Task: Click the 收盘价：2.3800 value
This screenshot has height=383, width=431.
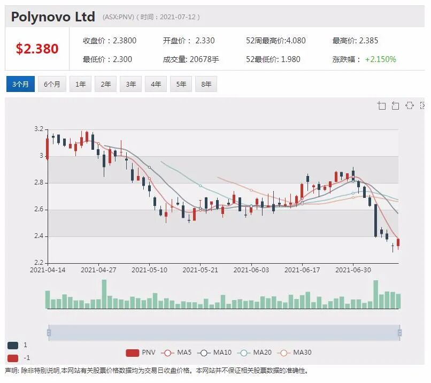Action: click(110, 41)
